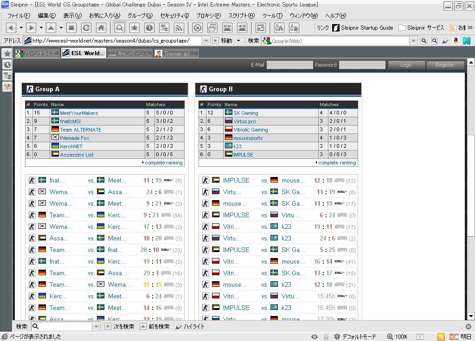Open the sidebar Favorites star panel
The image size is (475, 341).
coord(7,54)
